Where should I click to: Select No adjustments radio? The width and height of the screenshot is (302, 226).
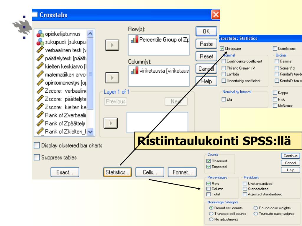211,219
